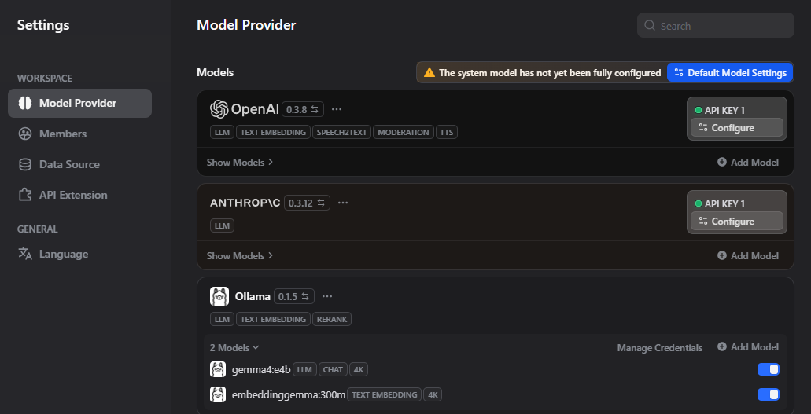Click OpenAI version 0.3.8 switch badge
Image resolution: width=811 pixels, height=414 pixels.
303,109
